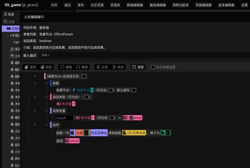
Task: Open the 触发编辑器 menu
Action: point(158,5)
